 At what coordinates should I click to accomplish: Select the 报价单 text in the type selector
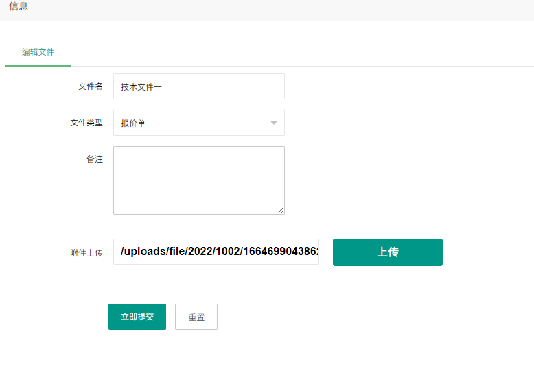pyautogui.click(x=133, y=123)
